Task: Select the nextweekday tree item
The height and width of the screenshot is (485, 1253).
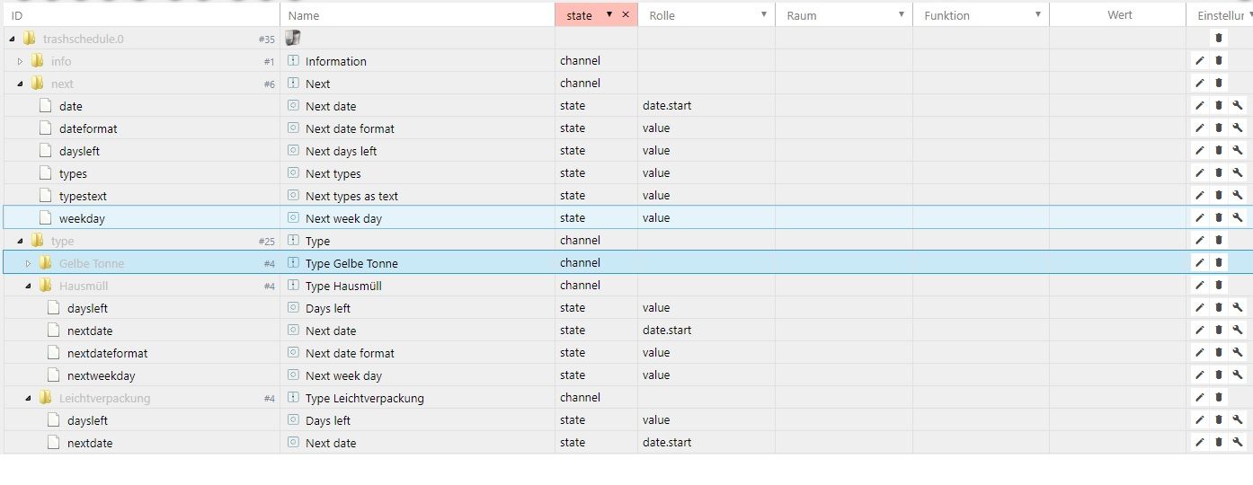Action: coord(101,375)
